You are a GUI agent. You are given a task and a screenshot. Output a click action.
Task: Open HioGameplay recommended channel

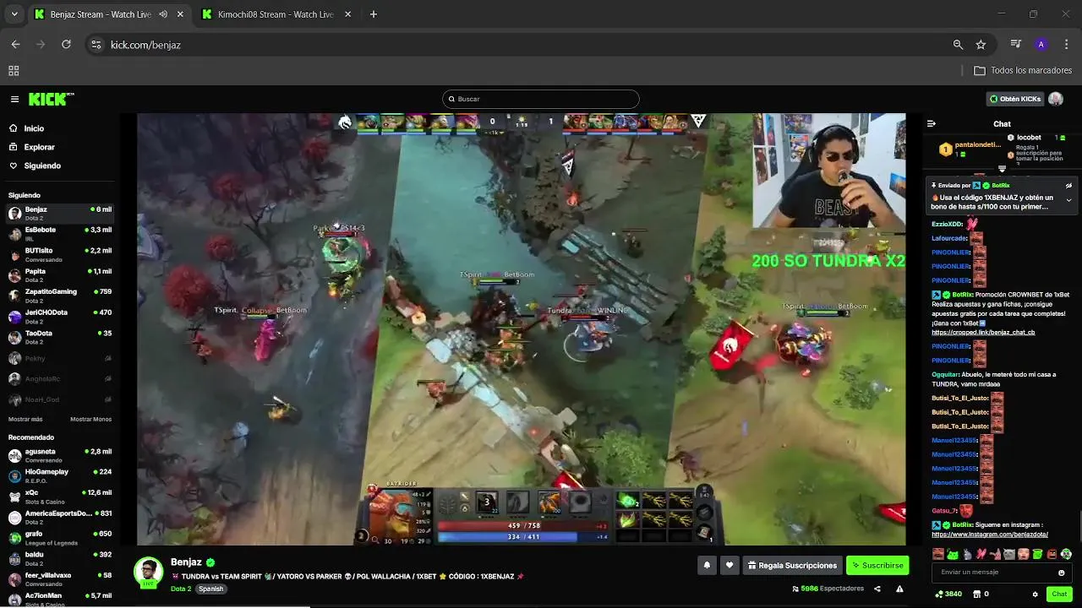pyautogui.click(x=59, y=476)
